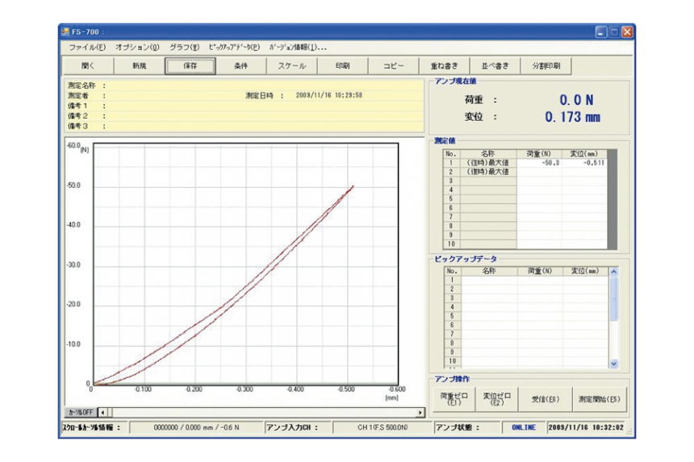Click the 測定名称 field
694x462 pixels.
pyautogui.click(x=245, y=85)
